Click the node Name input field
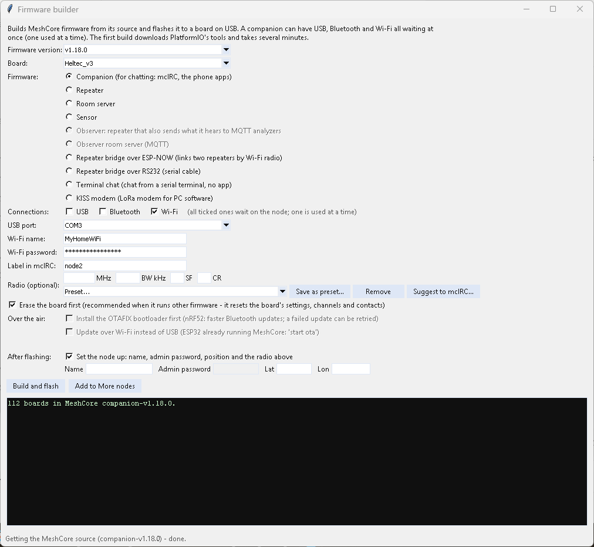 point(119,369)
